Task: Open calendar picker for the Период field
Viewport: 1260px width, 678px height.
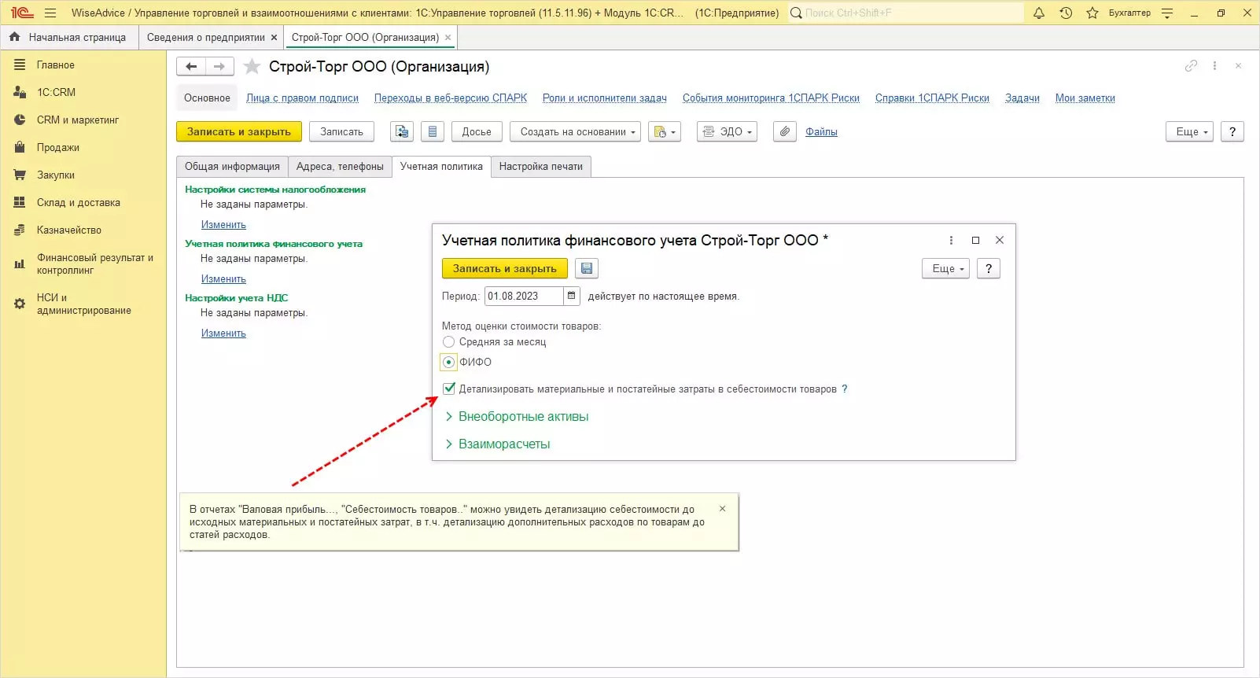Action: tap(572, 296)
